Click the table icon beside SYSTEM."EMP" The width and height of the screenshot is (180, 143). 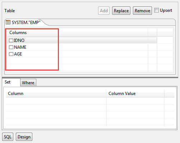click(8, 22)
